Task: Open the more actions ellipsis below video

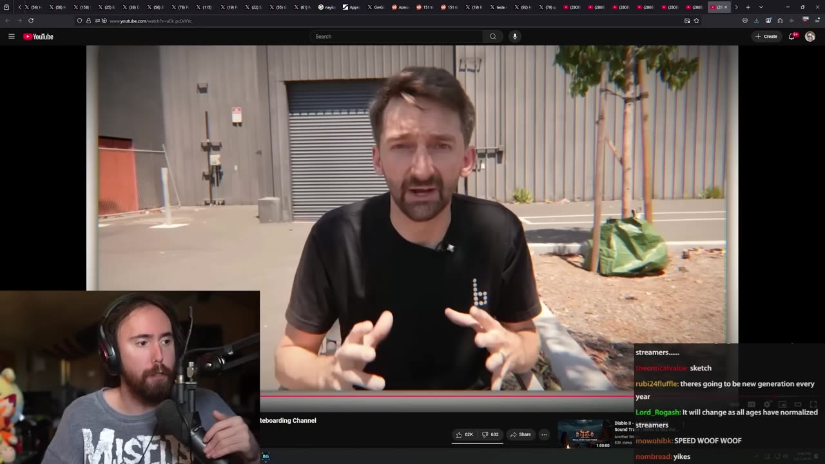Action: point(544,434)
